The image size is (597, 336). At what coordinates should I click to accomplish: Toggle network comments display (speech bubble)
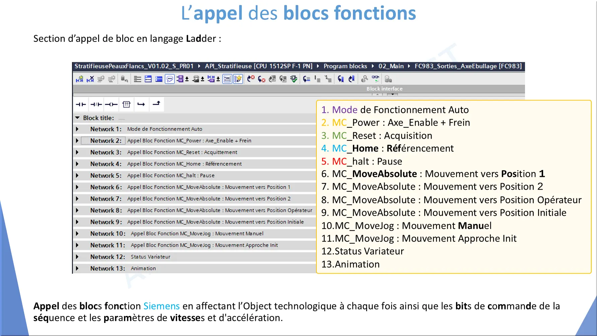[x=170, y=79]
